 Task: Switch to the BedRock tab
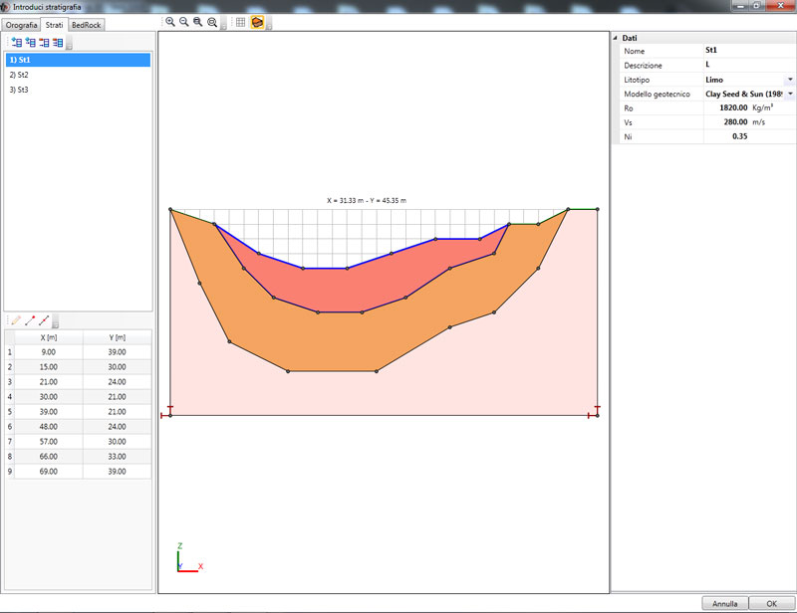87,25
